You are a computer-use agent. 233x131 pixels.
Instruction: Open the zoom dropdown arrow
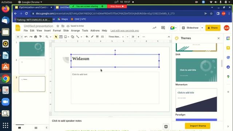(x=51, y=37)
